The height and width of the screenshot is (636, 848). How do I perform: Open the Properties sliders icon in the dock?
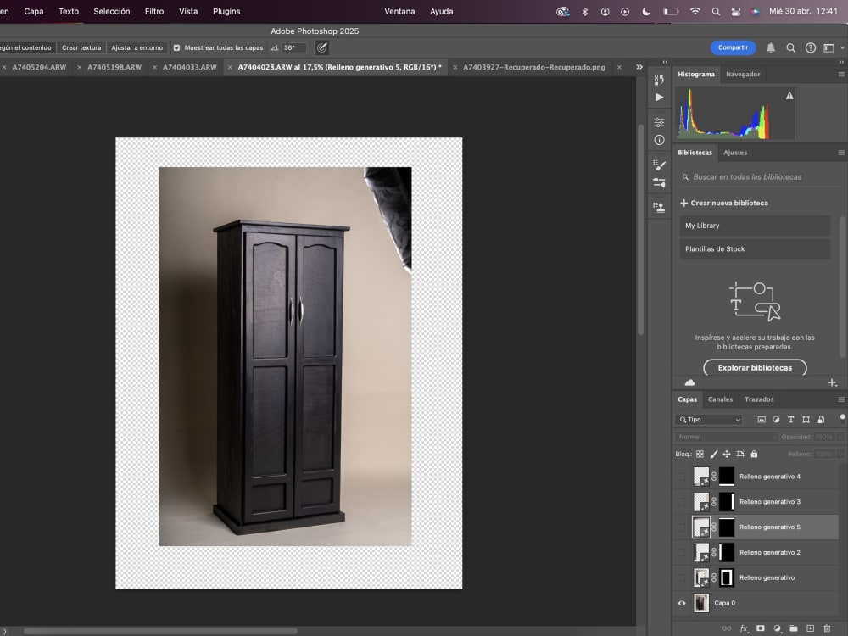(659, 122)
